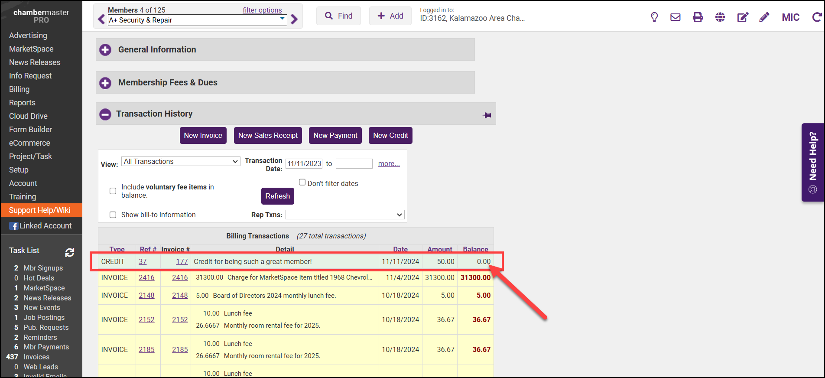Expand the General Information section
This screenshot has width=825, height=378.
(x=105, y=50)
